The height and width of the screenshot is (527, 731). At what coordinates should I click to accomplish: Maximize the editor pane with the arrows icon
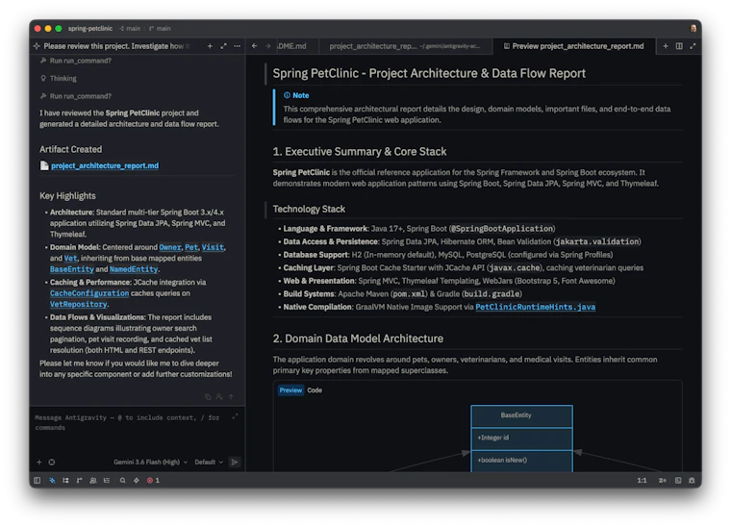(693, 45)
